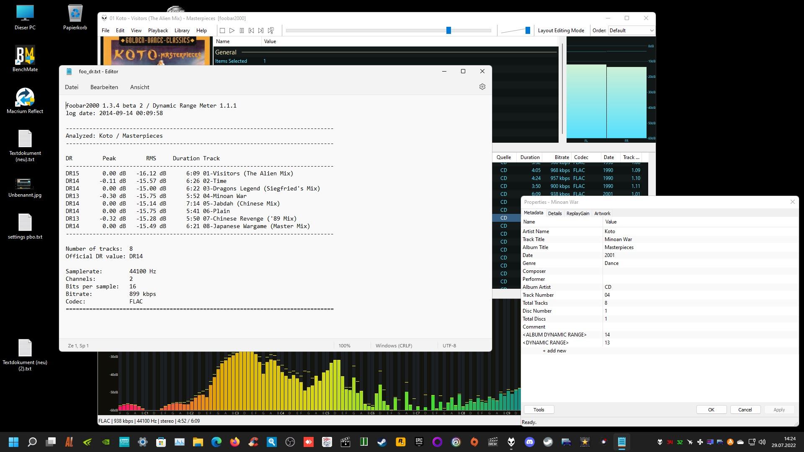804x452 pixels.
Task: Open foobar2000 Playback menu
Action: (x=158, y=31)
